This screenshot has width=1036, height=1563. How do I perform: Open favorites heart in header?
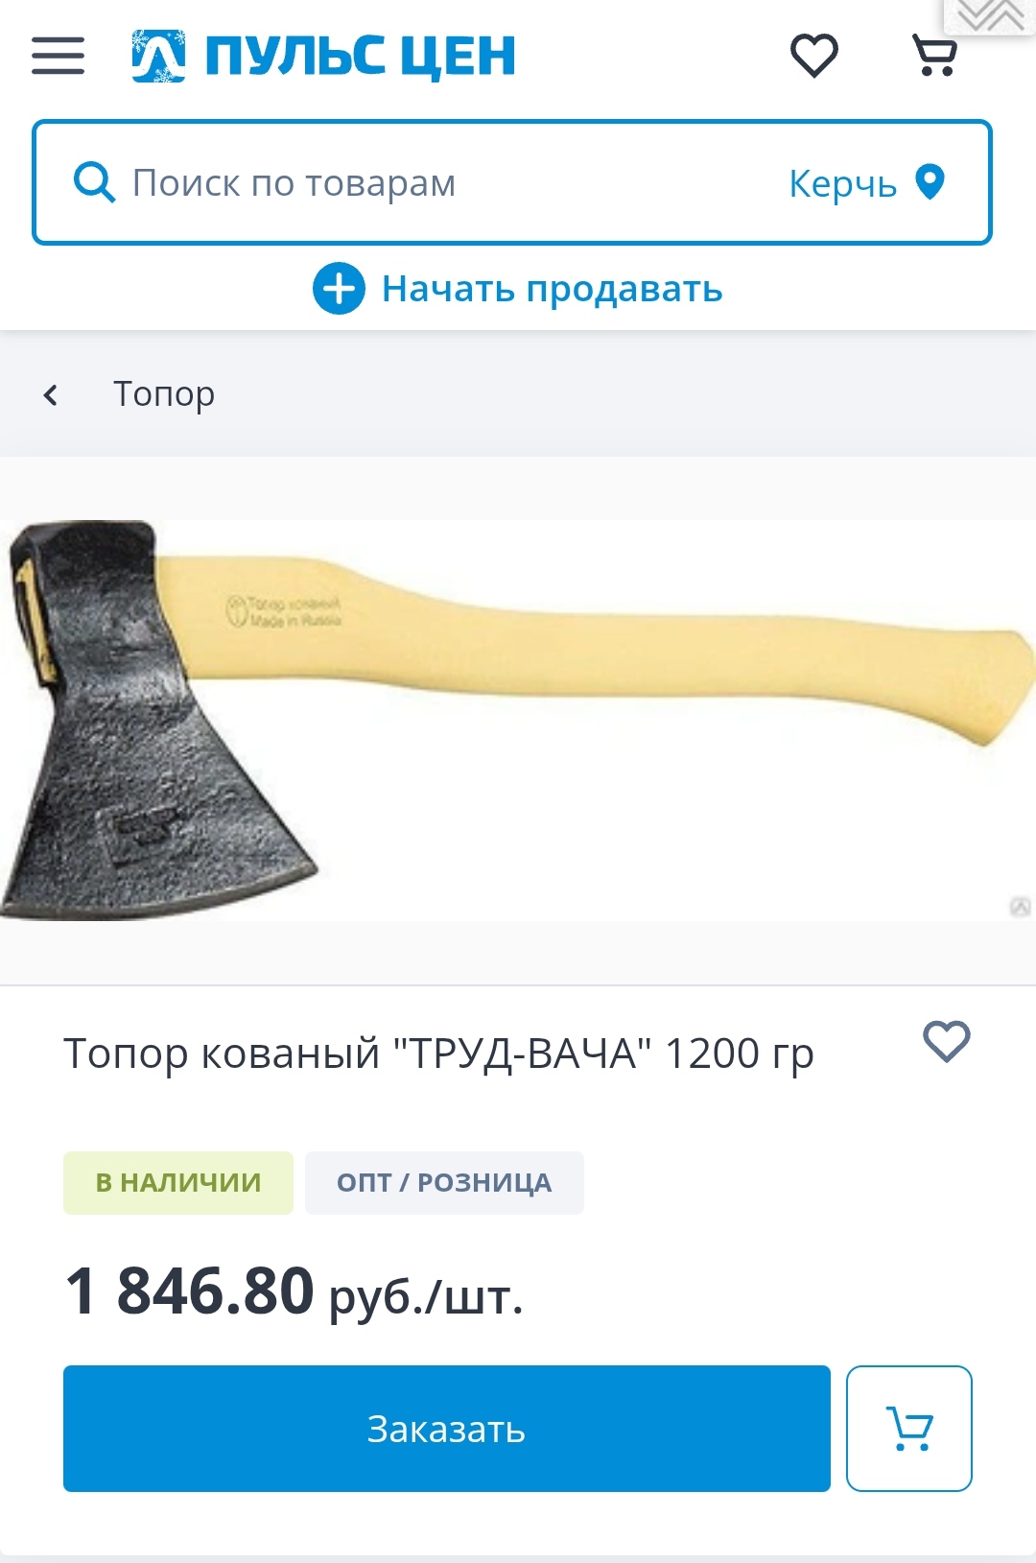[814, 55]
